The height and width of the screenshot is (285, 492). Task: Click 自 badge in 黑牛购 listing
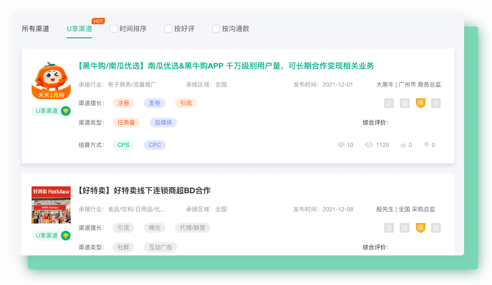pos(436,103)
